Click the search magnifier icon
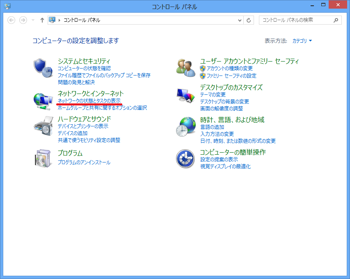Image resolution: width=350 pixels, height=279 pixels. coord(336,21)
